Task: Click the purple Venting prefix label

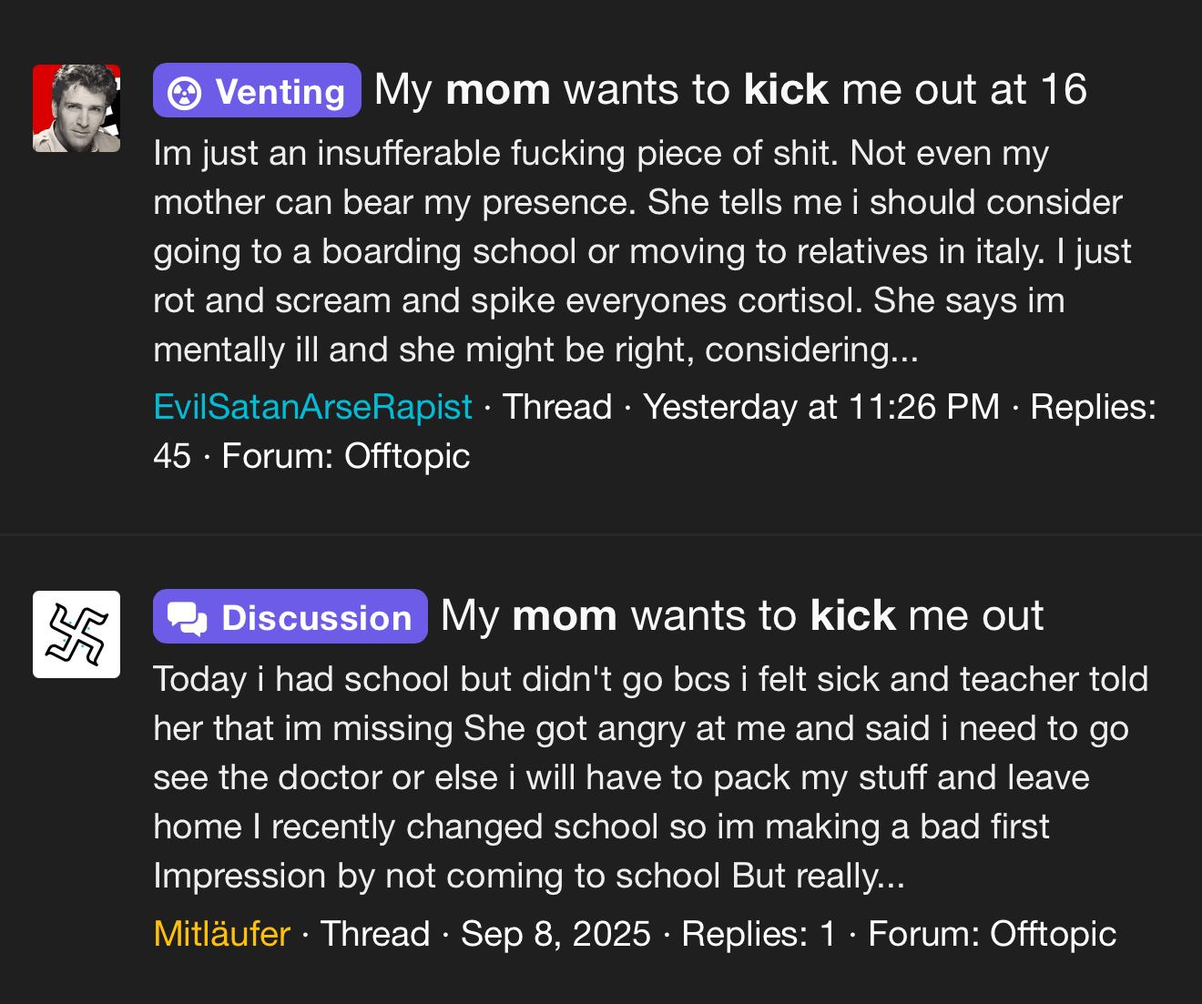Action: coord(257,91)
